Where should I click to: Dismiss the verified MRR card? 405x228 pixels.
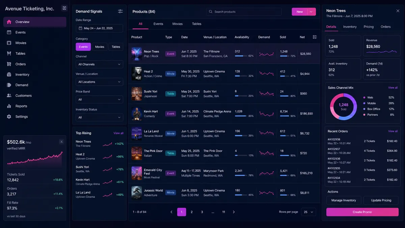[61, 142]
